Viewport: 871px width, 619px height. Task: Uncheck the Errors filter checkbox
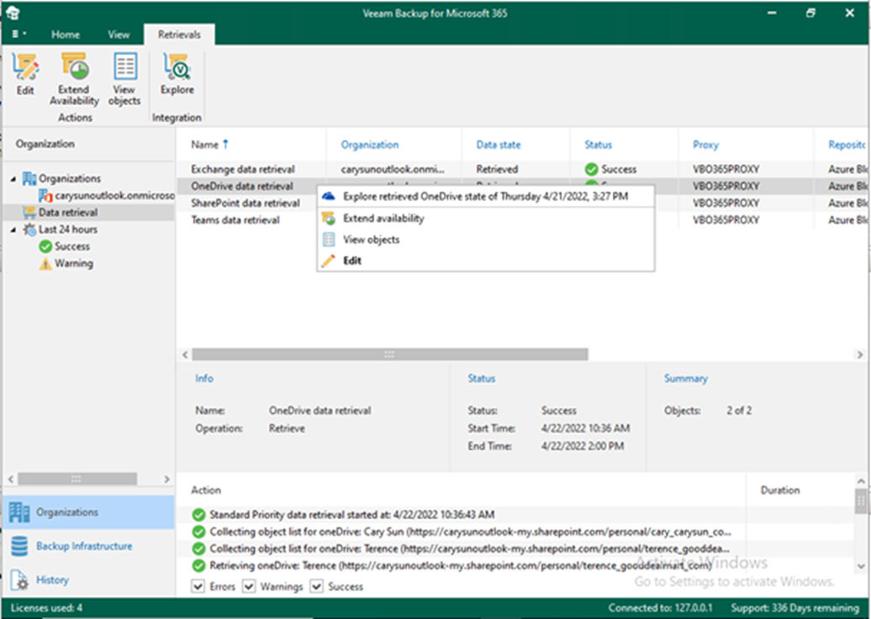(x=198, y=586)
